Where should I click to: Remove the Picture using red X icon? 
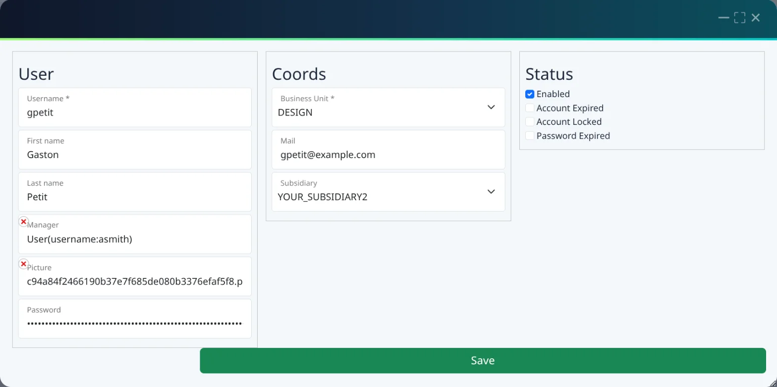[x=23, y=264]
